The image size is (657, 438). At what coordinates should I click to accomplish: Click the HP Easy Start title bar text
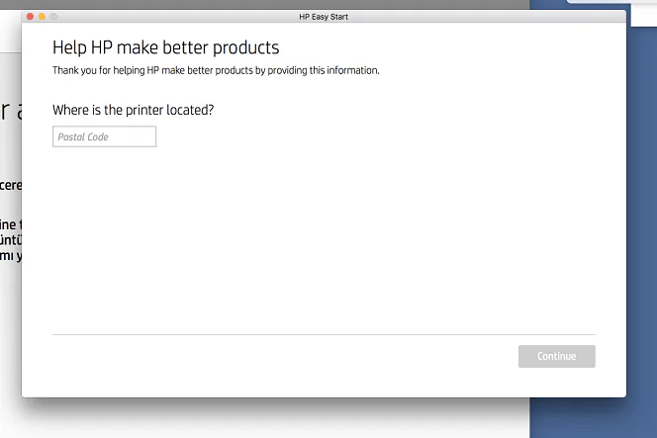pyautogui.click(x=324, y=17)
